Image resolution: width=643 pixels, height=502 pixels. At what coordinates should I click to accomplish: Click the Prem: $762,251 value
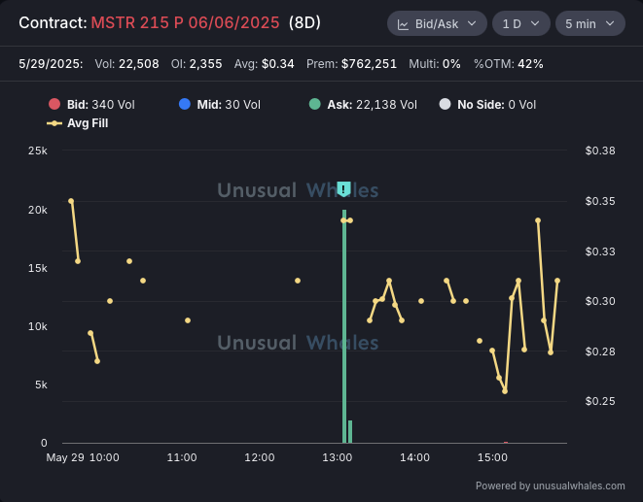point(351,64)
